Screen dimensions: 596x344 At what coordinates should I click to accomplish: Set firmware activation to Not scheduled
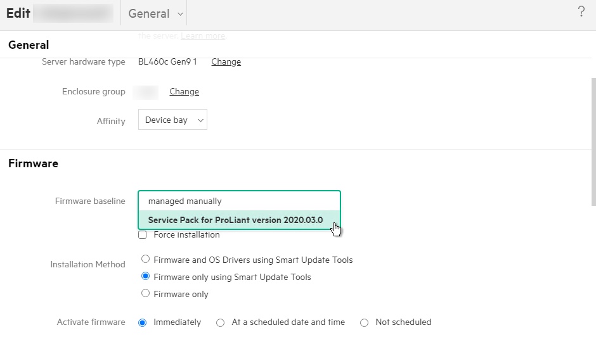coord(364,322)
